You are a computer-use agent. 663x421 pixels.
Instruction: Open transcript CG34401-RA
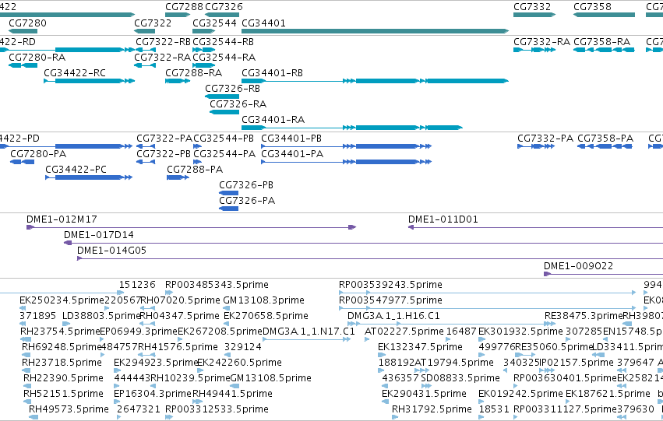click(352, 128)
